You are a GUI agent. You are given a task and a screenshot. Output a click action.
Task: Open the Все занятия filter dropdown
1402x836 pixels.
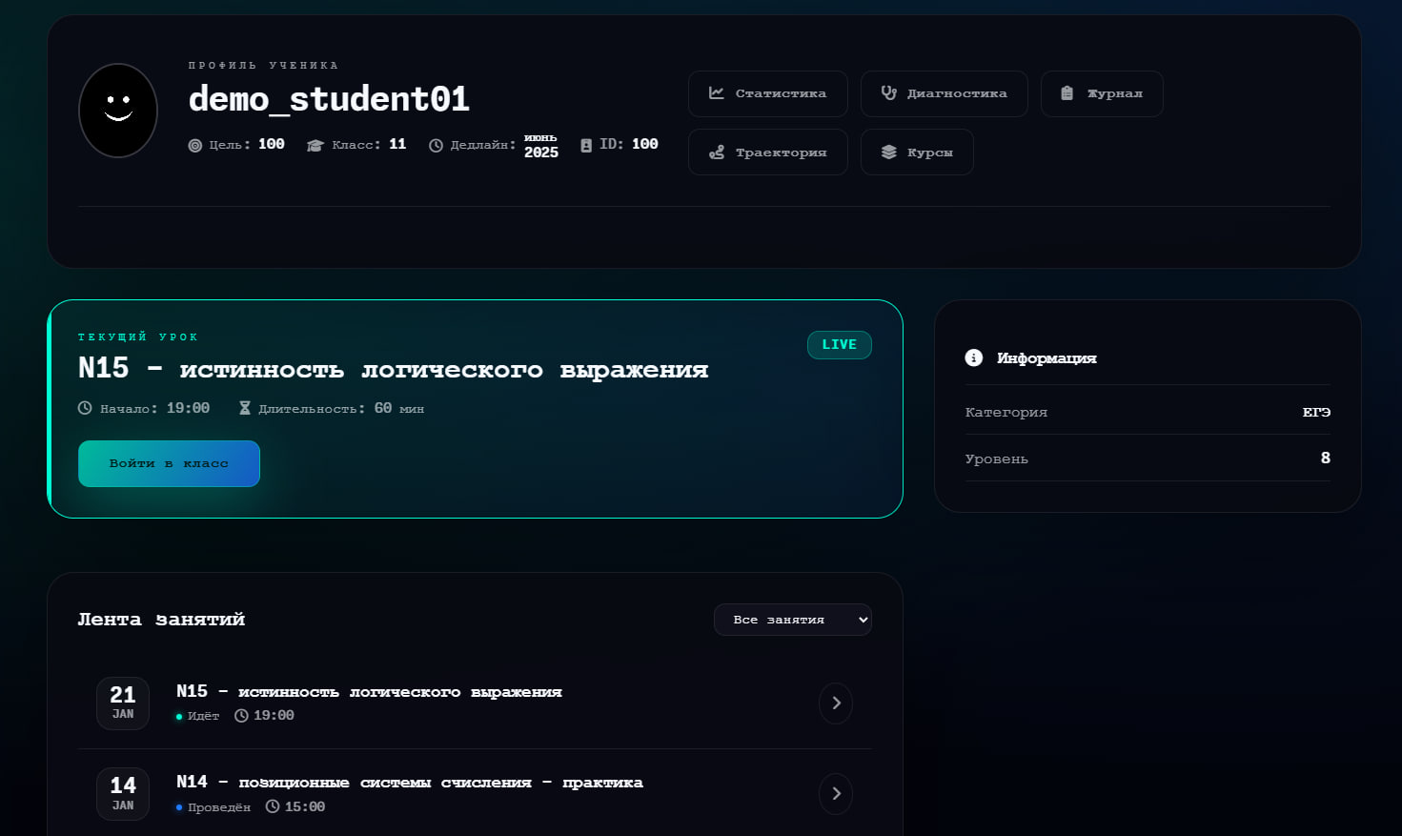792,620
